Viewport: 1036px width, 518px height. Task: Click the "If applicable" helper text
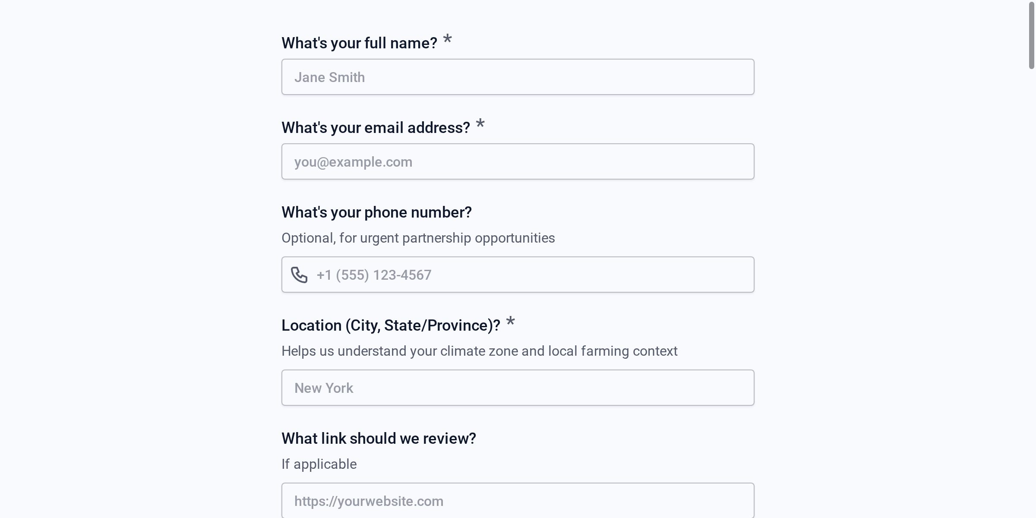[319, 464]
